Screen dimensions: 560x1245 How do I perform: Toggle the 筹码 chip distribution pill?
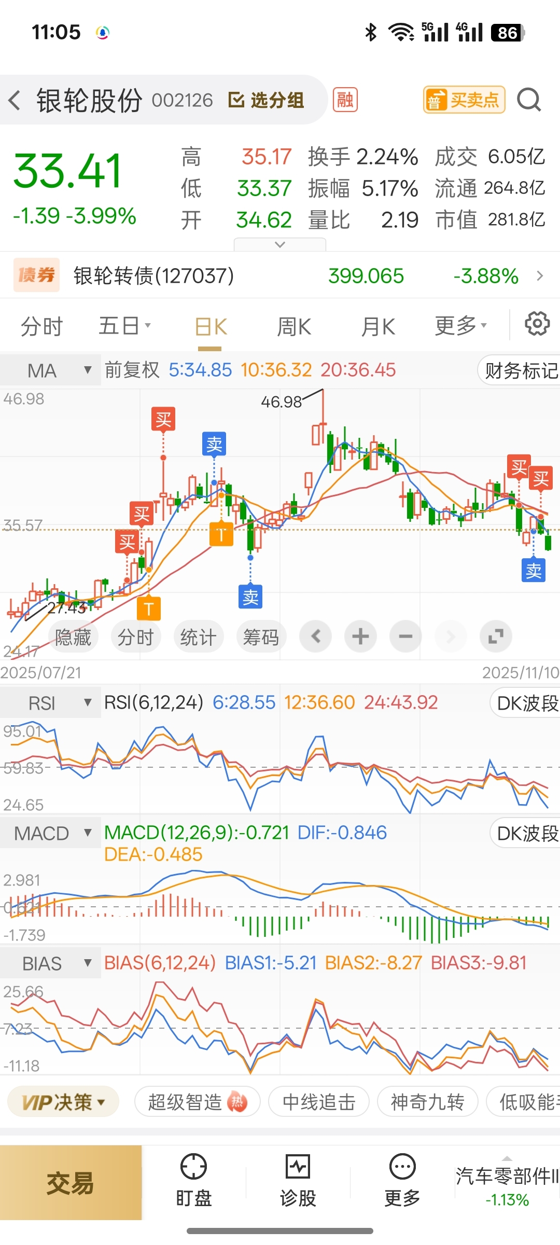[261, 637]
